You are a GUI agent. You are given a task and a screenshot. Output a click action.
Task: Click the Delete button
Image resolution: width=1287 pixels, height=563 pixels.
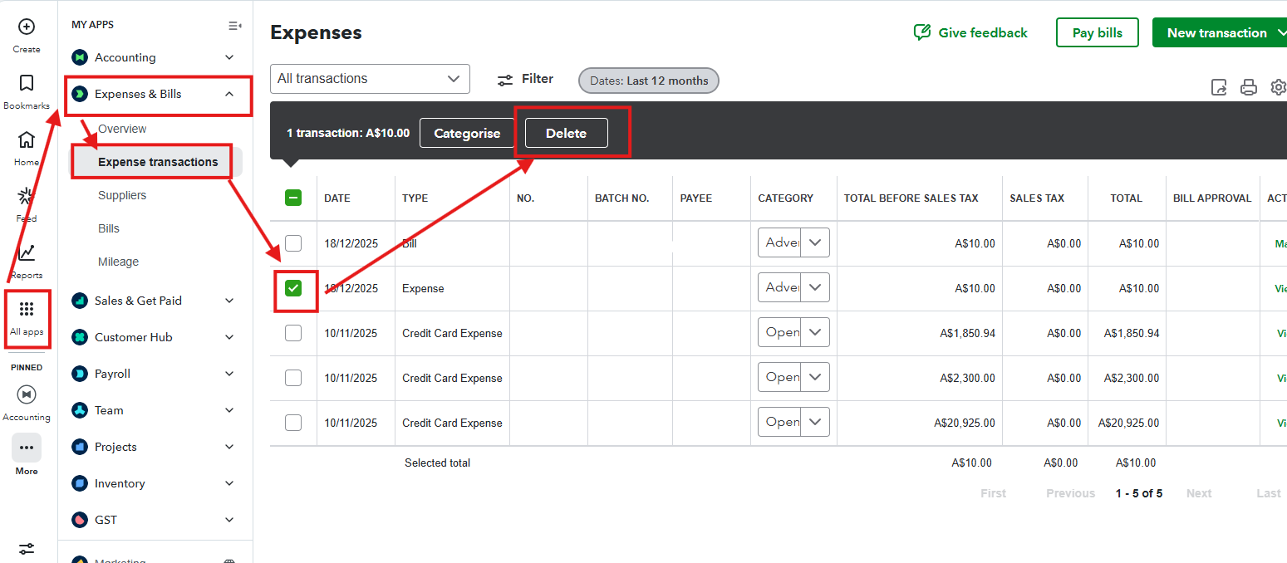click(x=566, y=133)
